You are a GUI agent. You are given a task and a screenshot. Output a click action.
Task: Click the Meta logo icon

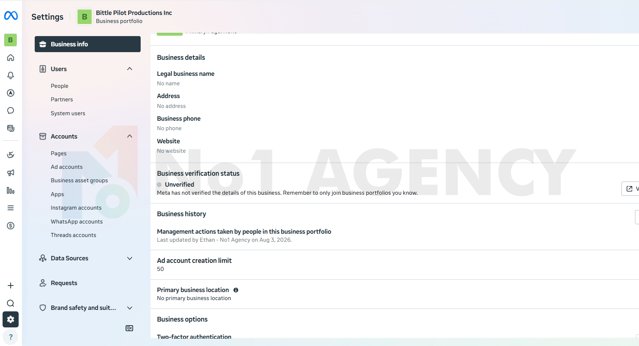point(11,16)
